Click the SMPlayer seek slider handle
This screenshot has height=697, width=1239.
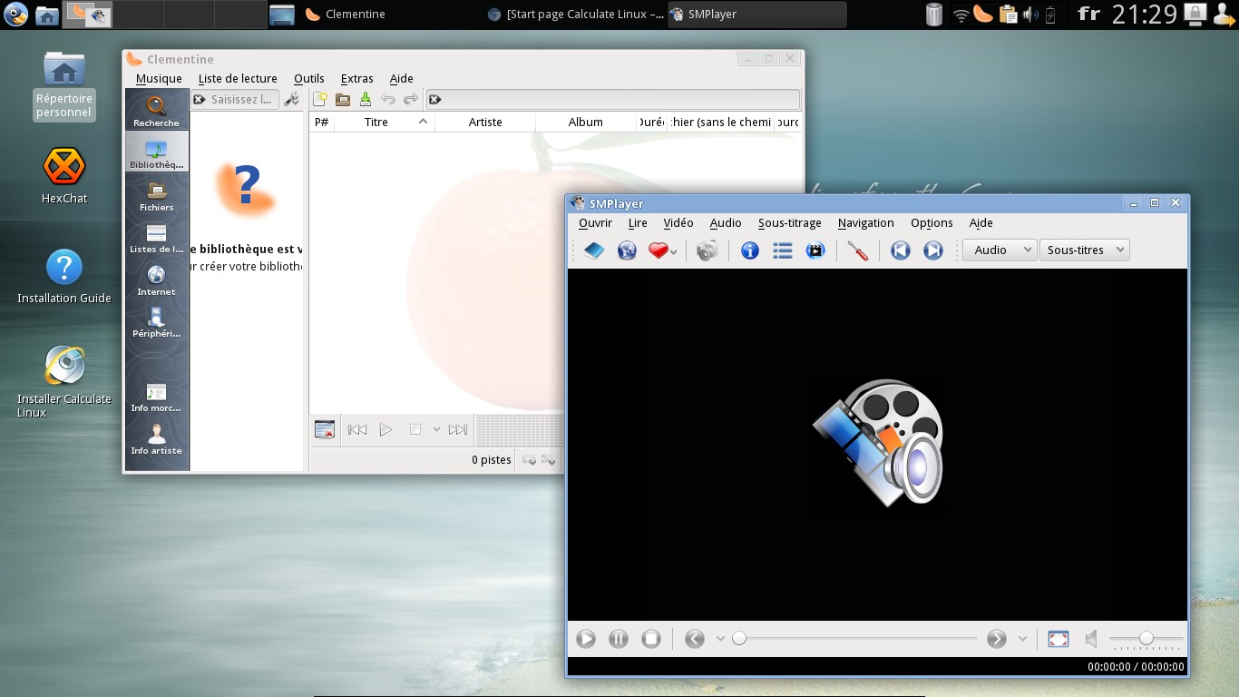[739, 639]
